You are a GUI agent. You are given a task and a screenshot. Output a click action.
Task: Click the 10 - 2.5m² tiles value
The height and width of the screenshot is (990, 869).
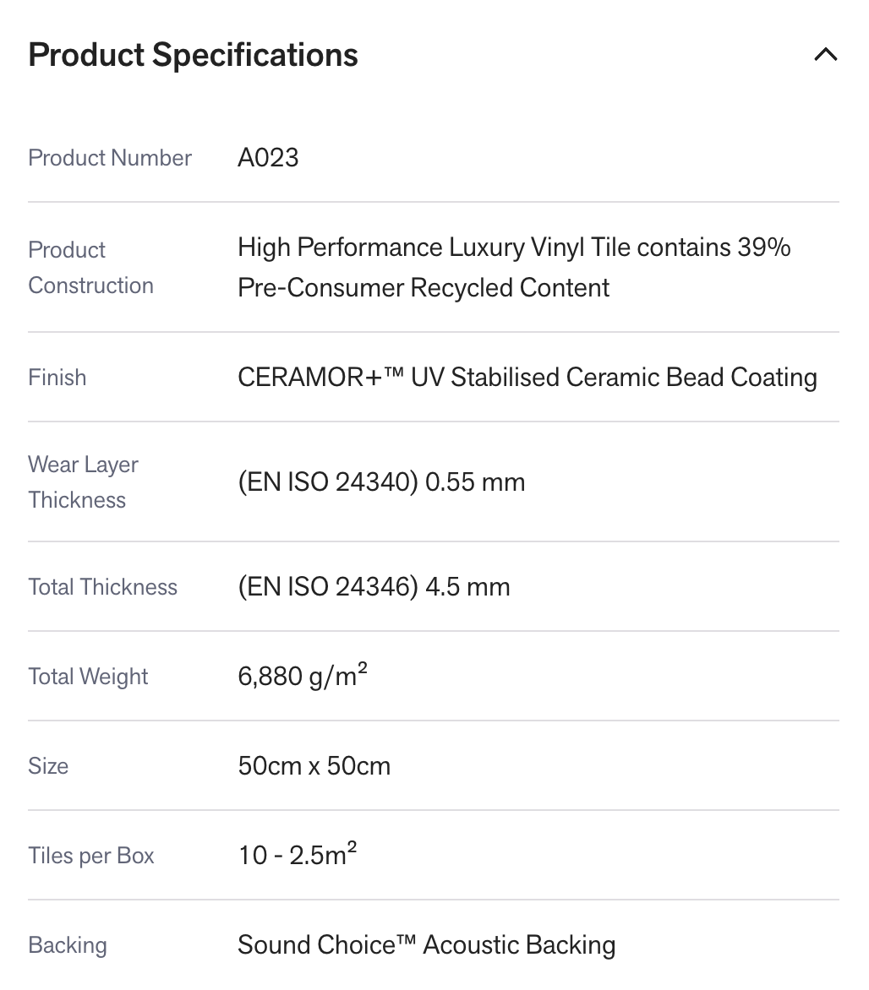click(x=297, y=856)
